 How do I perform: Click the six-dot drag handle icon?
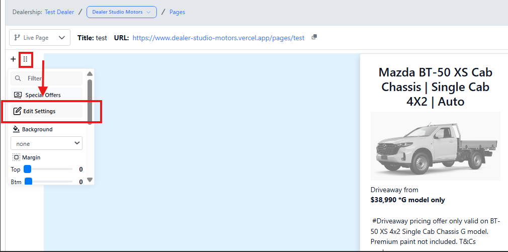tap(26, 59)
